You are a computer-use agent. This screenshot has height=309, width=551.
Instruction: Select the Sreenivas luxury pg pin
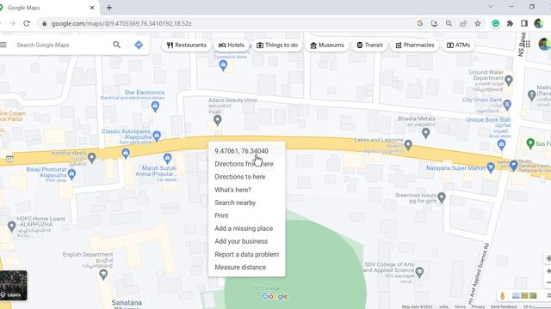tap(442, 197)
